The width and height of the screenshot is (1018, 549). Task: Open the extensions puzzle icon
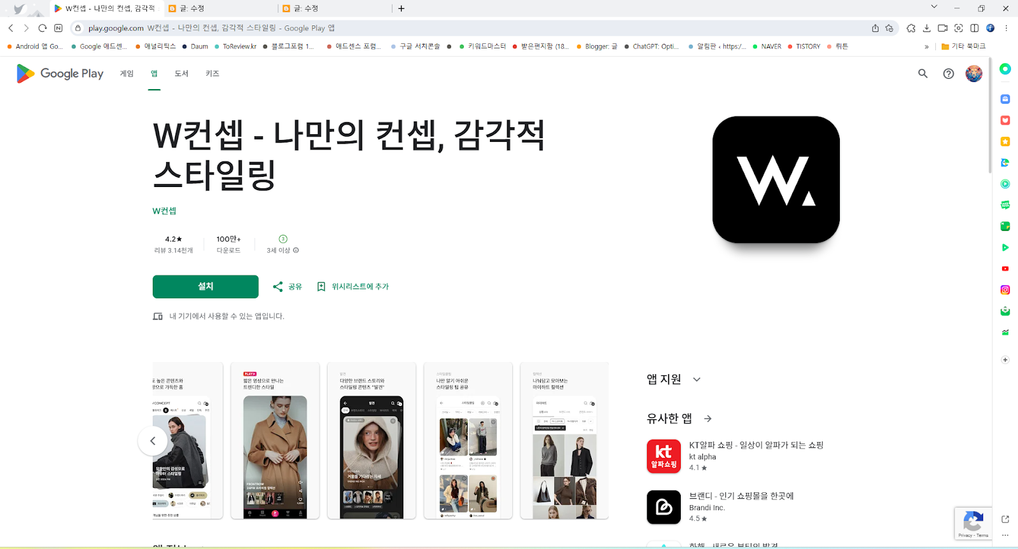(911, 28)
